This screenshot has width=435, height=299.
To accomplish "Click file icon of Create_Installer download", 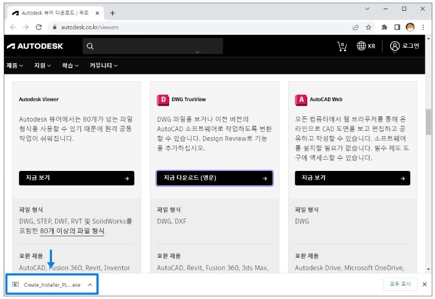I will [16, 285].
